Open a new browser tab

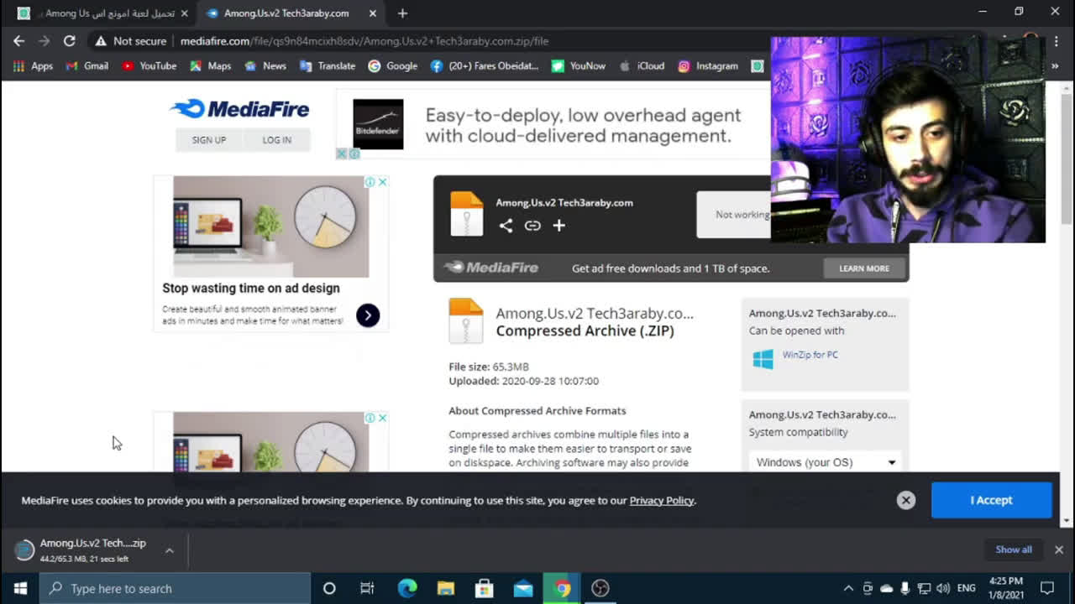coord(402,13)
